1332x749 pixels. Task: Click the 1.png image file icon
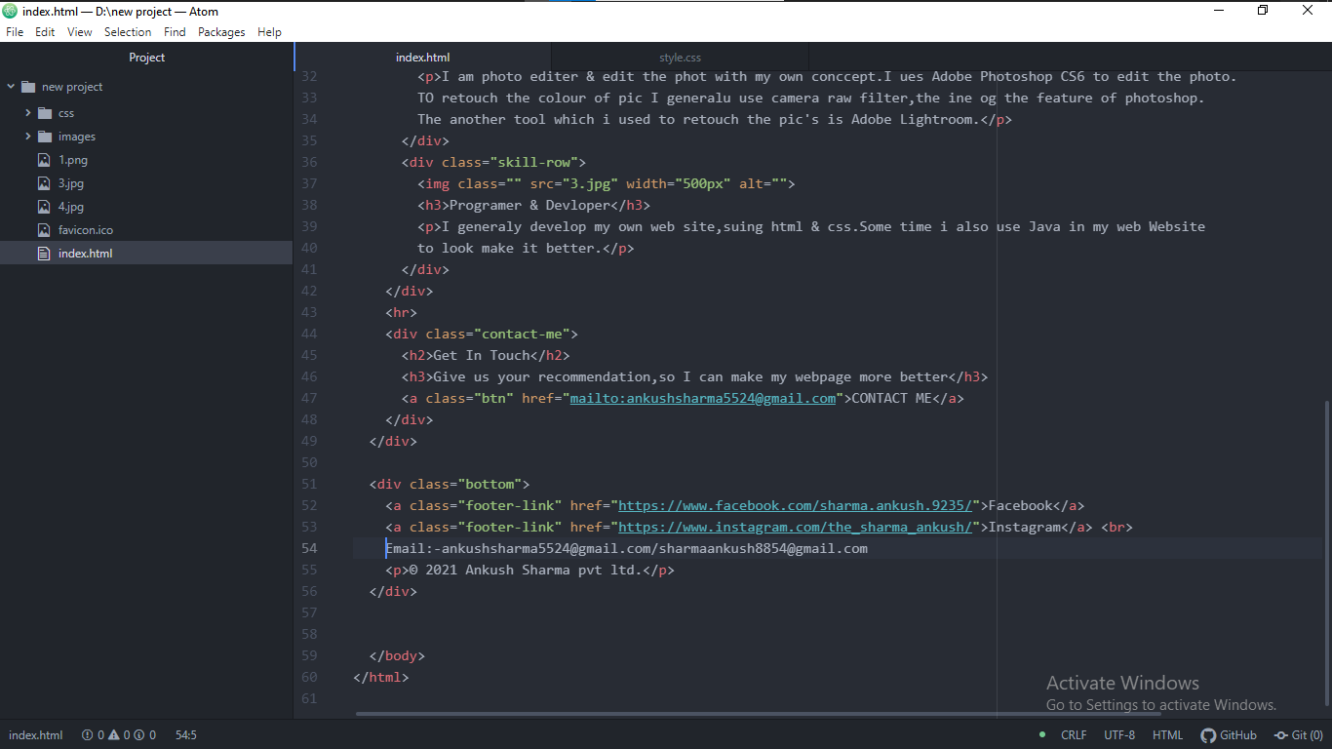pos(44,160)
